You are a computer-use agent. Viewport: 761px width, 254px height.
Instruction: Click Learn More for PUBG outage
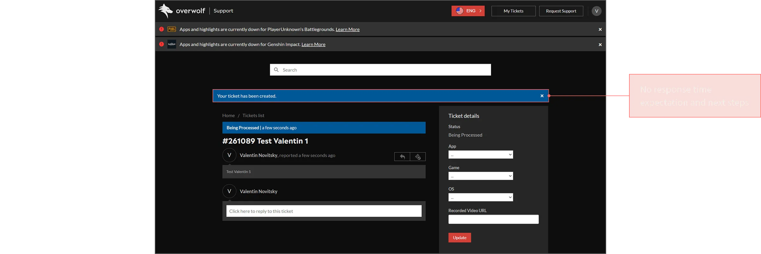pyautogui.click(x=348, y=29)
